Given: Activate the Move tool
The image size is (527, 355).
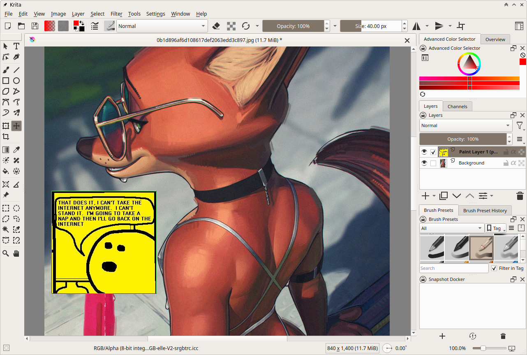Looking at the screenshot, I should [16, 126].
